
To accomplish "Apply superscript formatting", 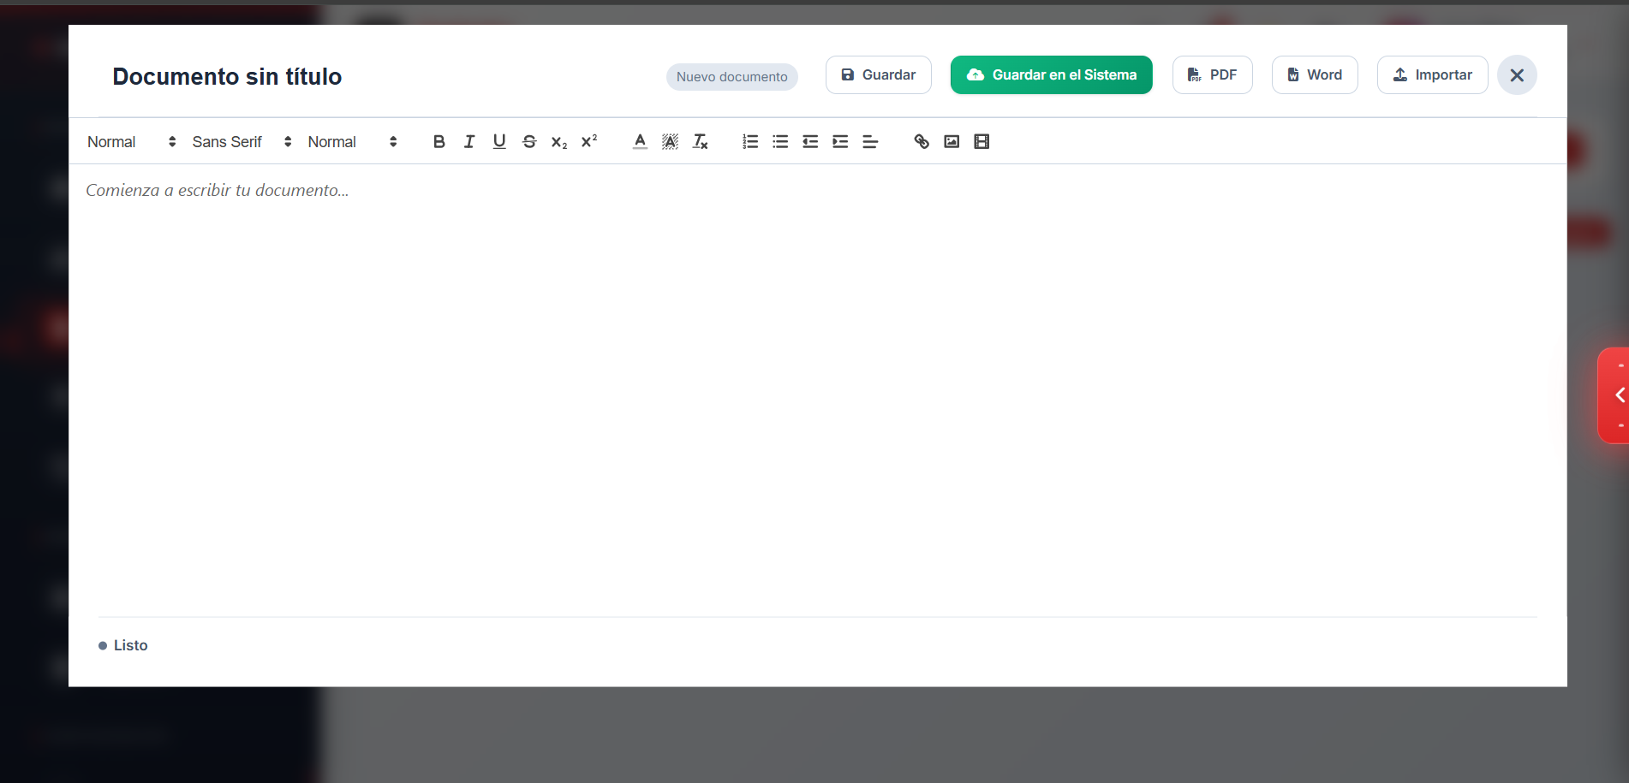I will click(589, 142).
